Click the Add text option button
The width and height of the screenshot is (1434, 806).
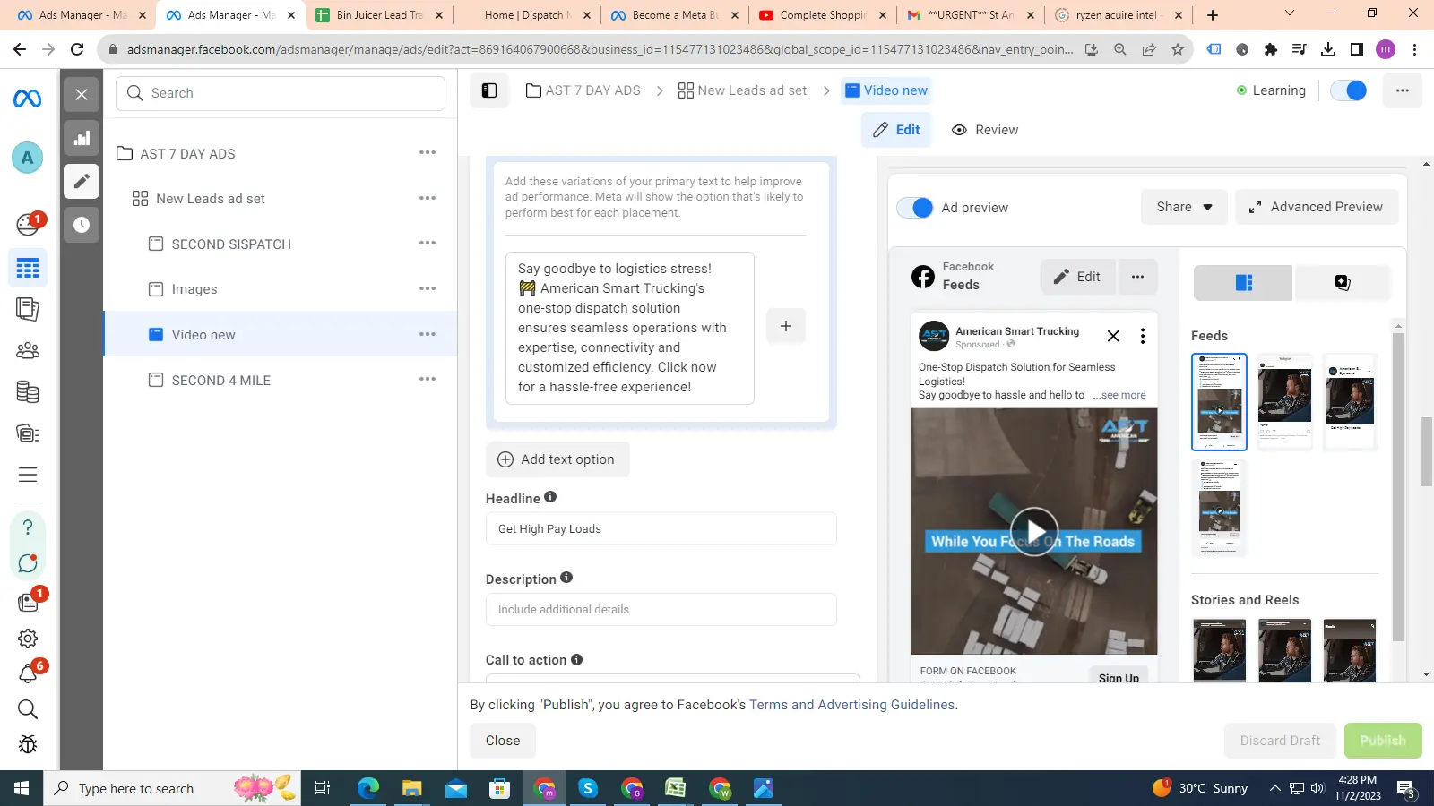coord(557,459)
